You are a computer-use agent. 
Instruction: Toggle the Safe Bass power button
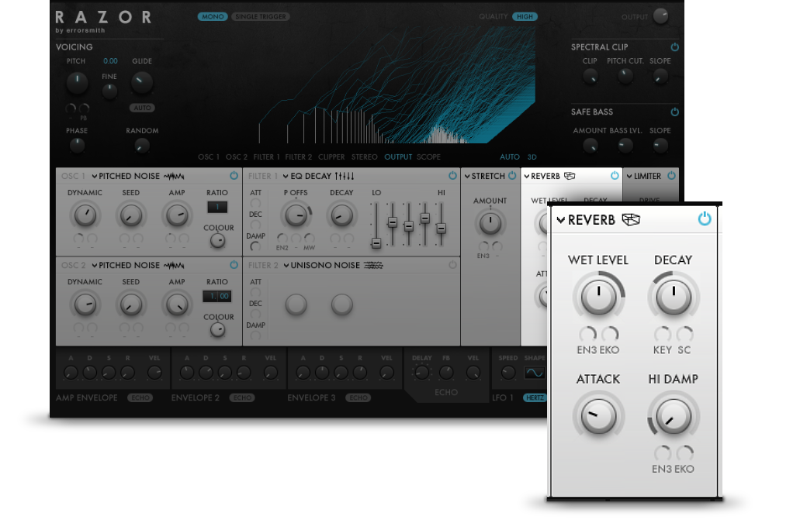675,112
